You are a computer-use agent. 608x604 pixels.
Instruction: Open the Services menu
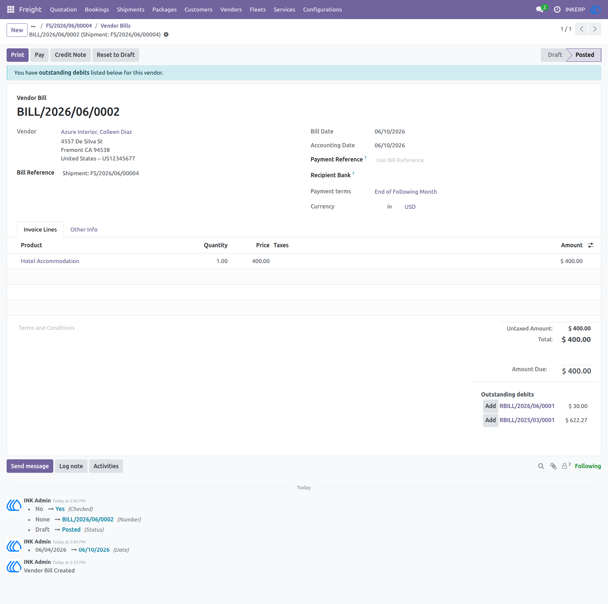[x=284, y=10]
